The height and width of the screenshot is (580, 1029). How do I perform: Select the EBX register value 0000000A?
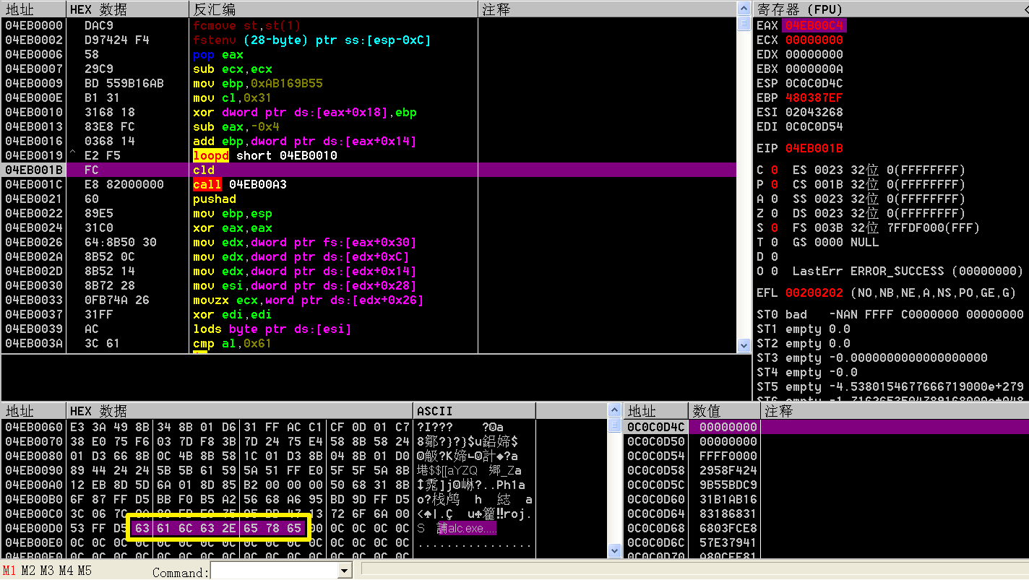[814, 69]
